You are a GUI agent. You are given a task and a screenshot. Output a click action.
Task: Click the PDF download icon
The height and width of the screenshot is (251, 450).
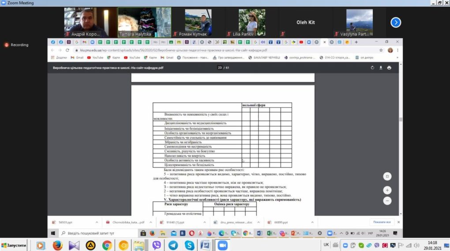[x=381, y=68]
